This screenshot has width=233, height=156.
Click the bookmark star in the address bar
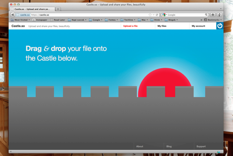click(150, 15)
